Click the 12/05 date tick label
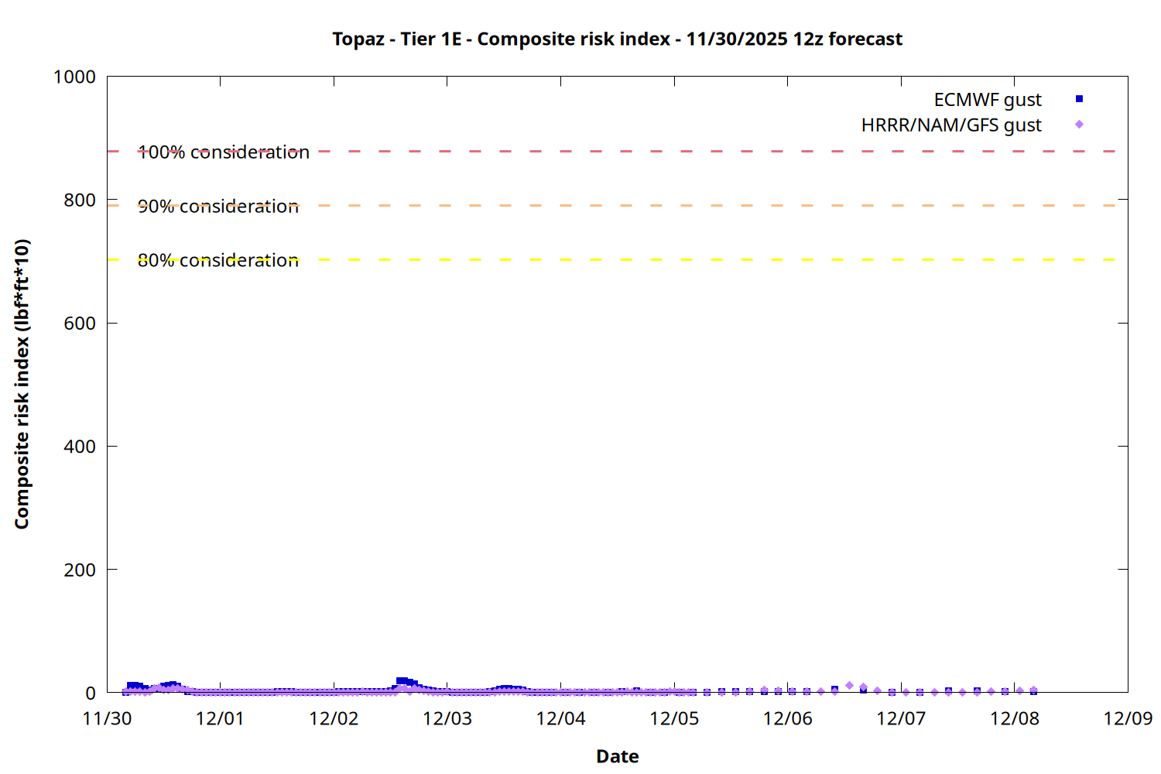Image resolution: width=1161 pixels, height=774 pixels. click(673, 718)
